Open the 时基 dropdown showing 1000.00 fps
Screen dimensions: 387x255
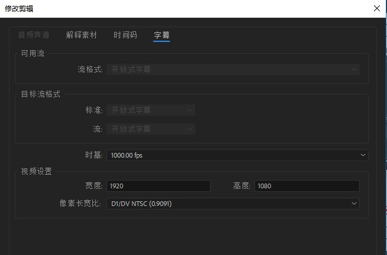click(237, 155)
